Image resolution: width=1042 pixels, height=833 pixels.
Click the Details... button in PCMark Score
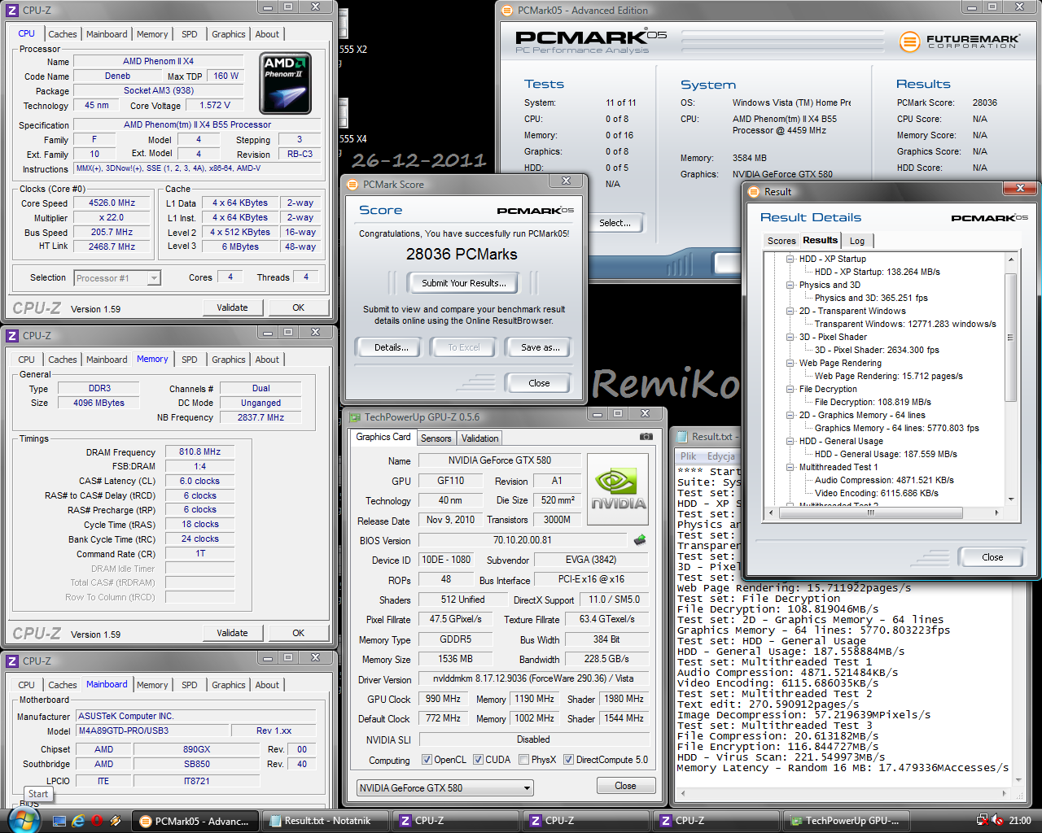[391, 347]
